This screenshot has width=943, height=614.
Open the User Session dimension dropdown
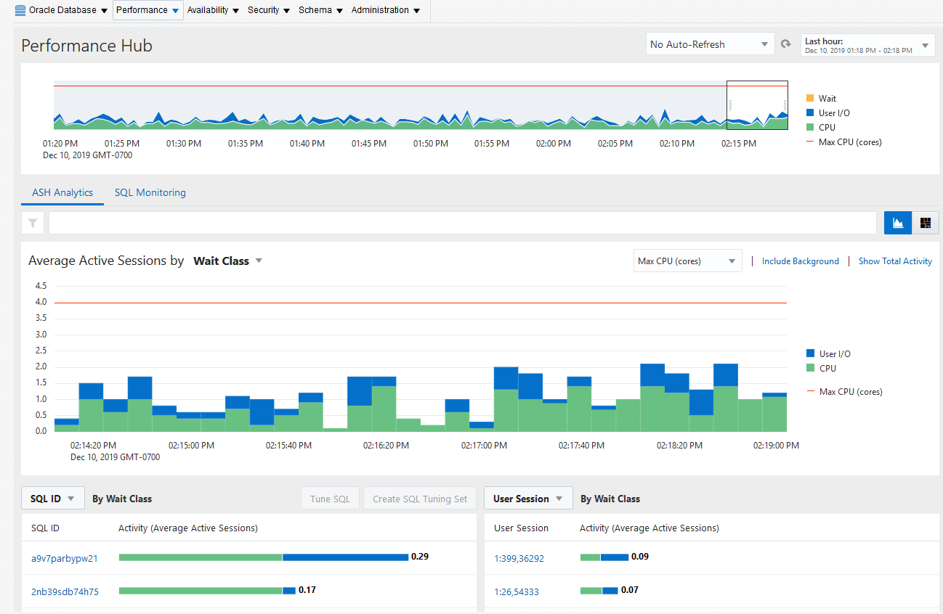(x=528, y=499)
